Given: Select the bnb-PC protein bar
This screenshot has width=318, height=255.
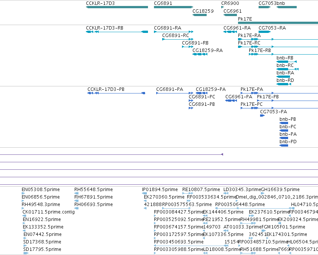Looking at the screenshot, I should tap(284, 130).
